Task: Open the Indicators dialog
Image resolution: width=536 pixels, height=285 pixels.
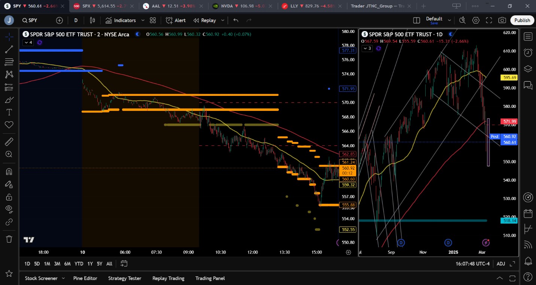Action: point(121,21)
